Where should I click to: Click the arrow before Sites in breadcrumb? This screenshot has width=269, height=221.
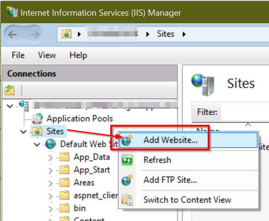(x=148, y=34)
